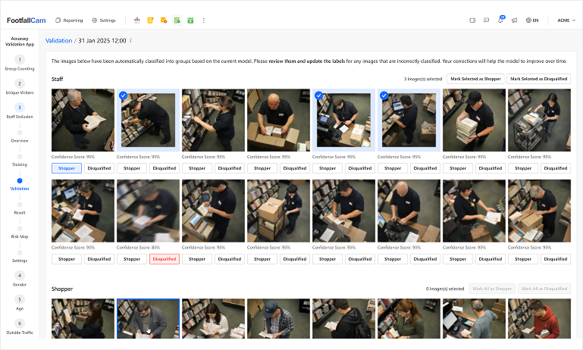Select the gray-haired man reading book thumbnail
Viewport: 583px width, 350px height.
(83, 120)
